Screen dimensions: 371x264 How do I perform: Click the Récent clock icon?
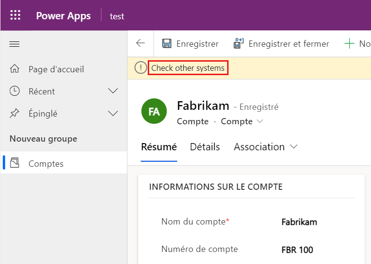tap(15, 91)
